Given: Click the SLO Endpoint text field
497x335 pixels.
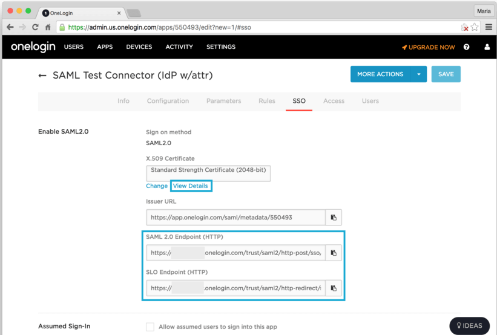Looking at the screenshot, I should [235, 288].
